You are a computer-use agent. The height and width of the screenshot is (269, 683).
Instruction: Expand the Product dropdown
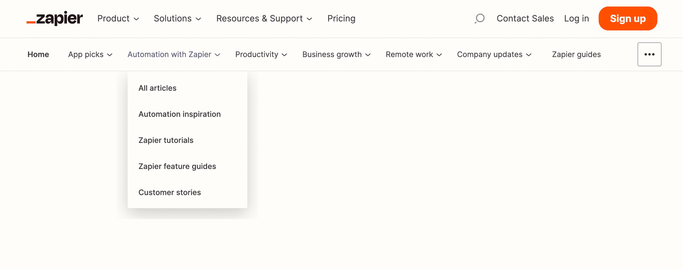pyautogui.click(x=118, y=18)
